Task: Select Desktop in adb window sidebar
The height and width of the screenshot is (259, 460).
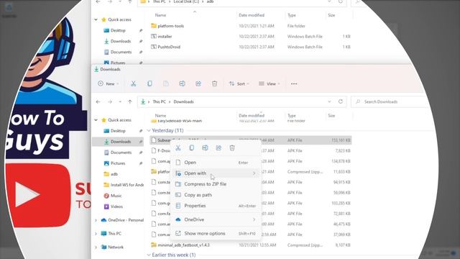Action: (x=118, y=30)
